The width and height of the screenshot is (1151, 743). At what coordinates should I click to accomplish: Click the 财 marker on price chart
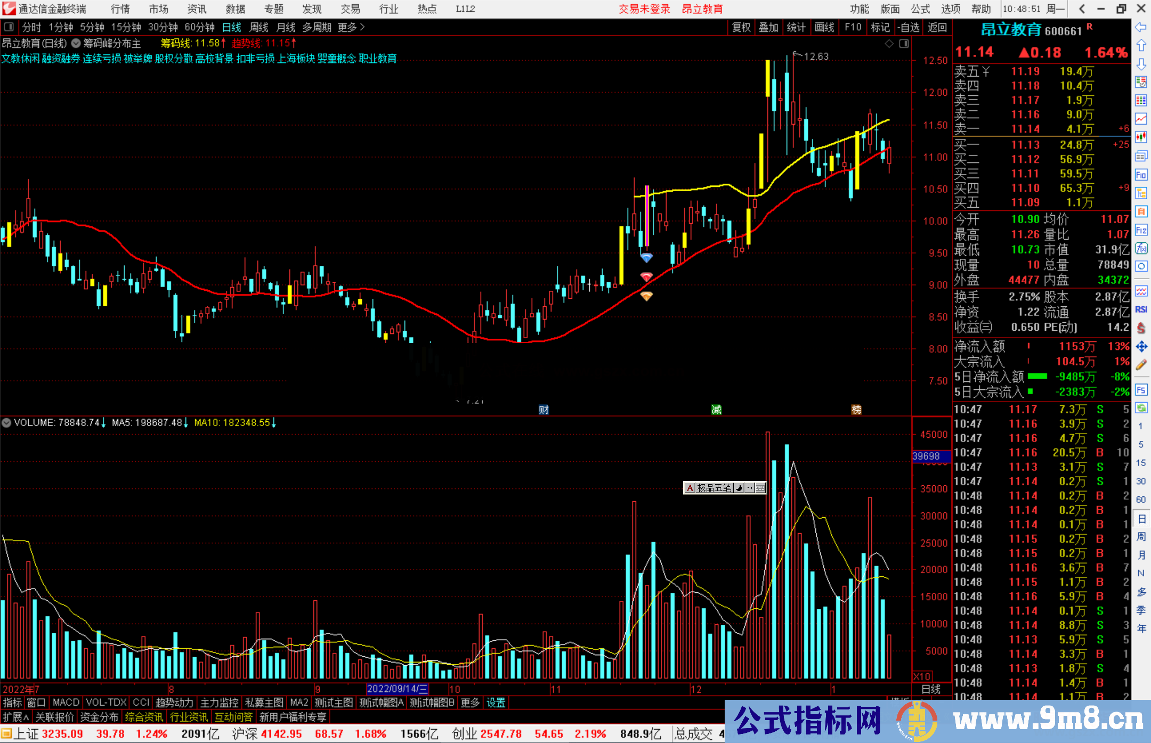(x=544, y=409)
